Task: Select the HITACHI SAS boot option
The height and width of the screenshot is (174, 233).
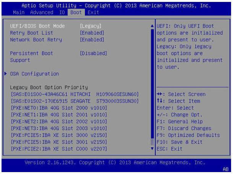Action: click(x=74, y=94)
